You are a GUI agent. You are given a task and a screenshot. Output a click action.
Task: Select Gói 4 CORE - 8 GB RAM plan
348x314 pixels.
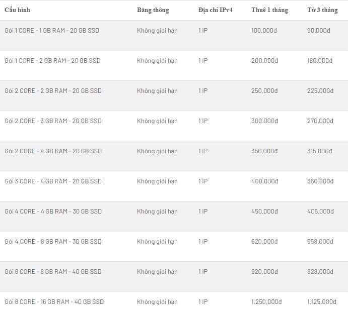[x=52, y=242]
